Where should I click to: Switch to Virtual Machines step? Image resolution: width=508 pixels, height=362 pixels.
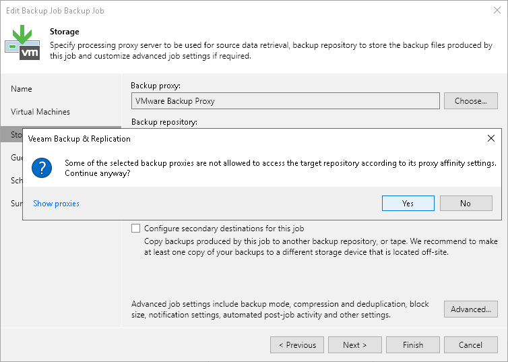tap(40, 112)
